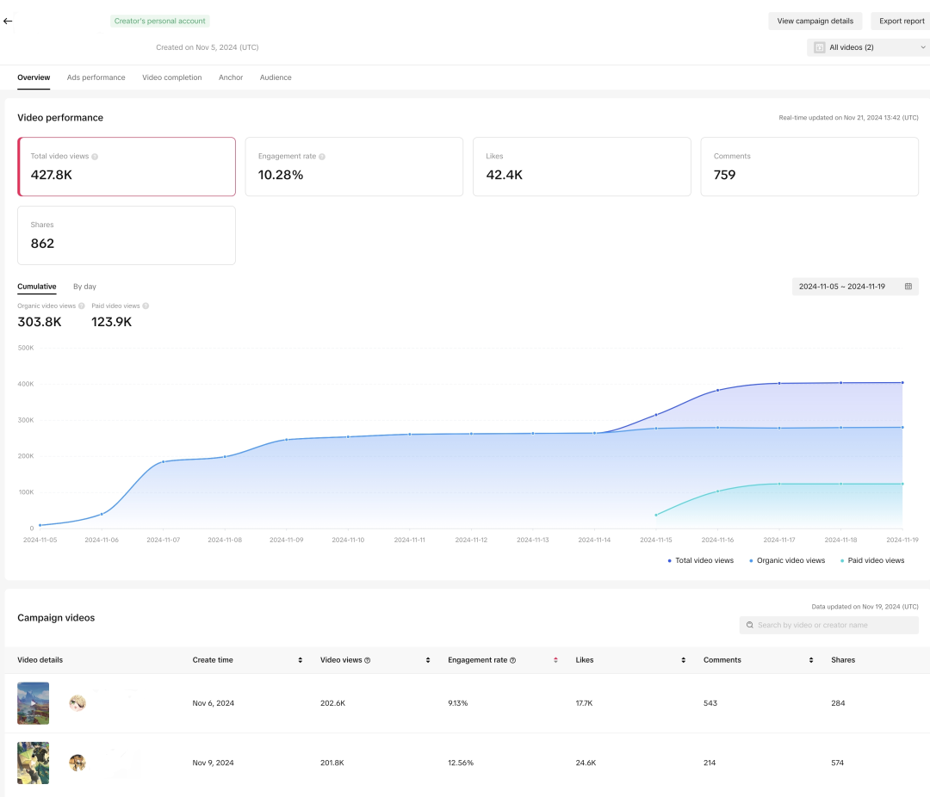Click the 202.6K video views cell
The height and width of the screenshot is (797, 930).
pos(332,703)
